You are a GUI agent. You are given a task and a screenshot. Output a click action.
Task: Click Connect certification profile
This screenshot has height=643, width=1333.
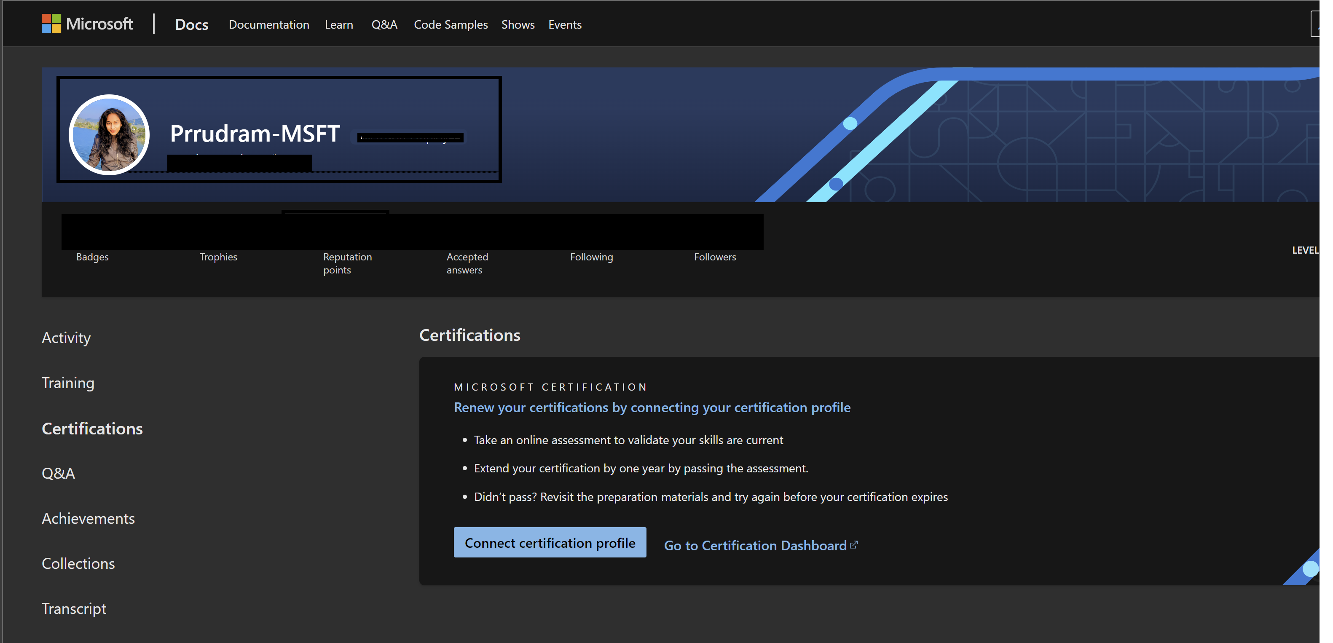pyautogui.click(x=550, y=542)
